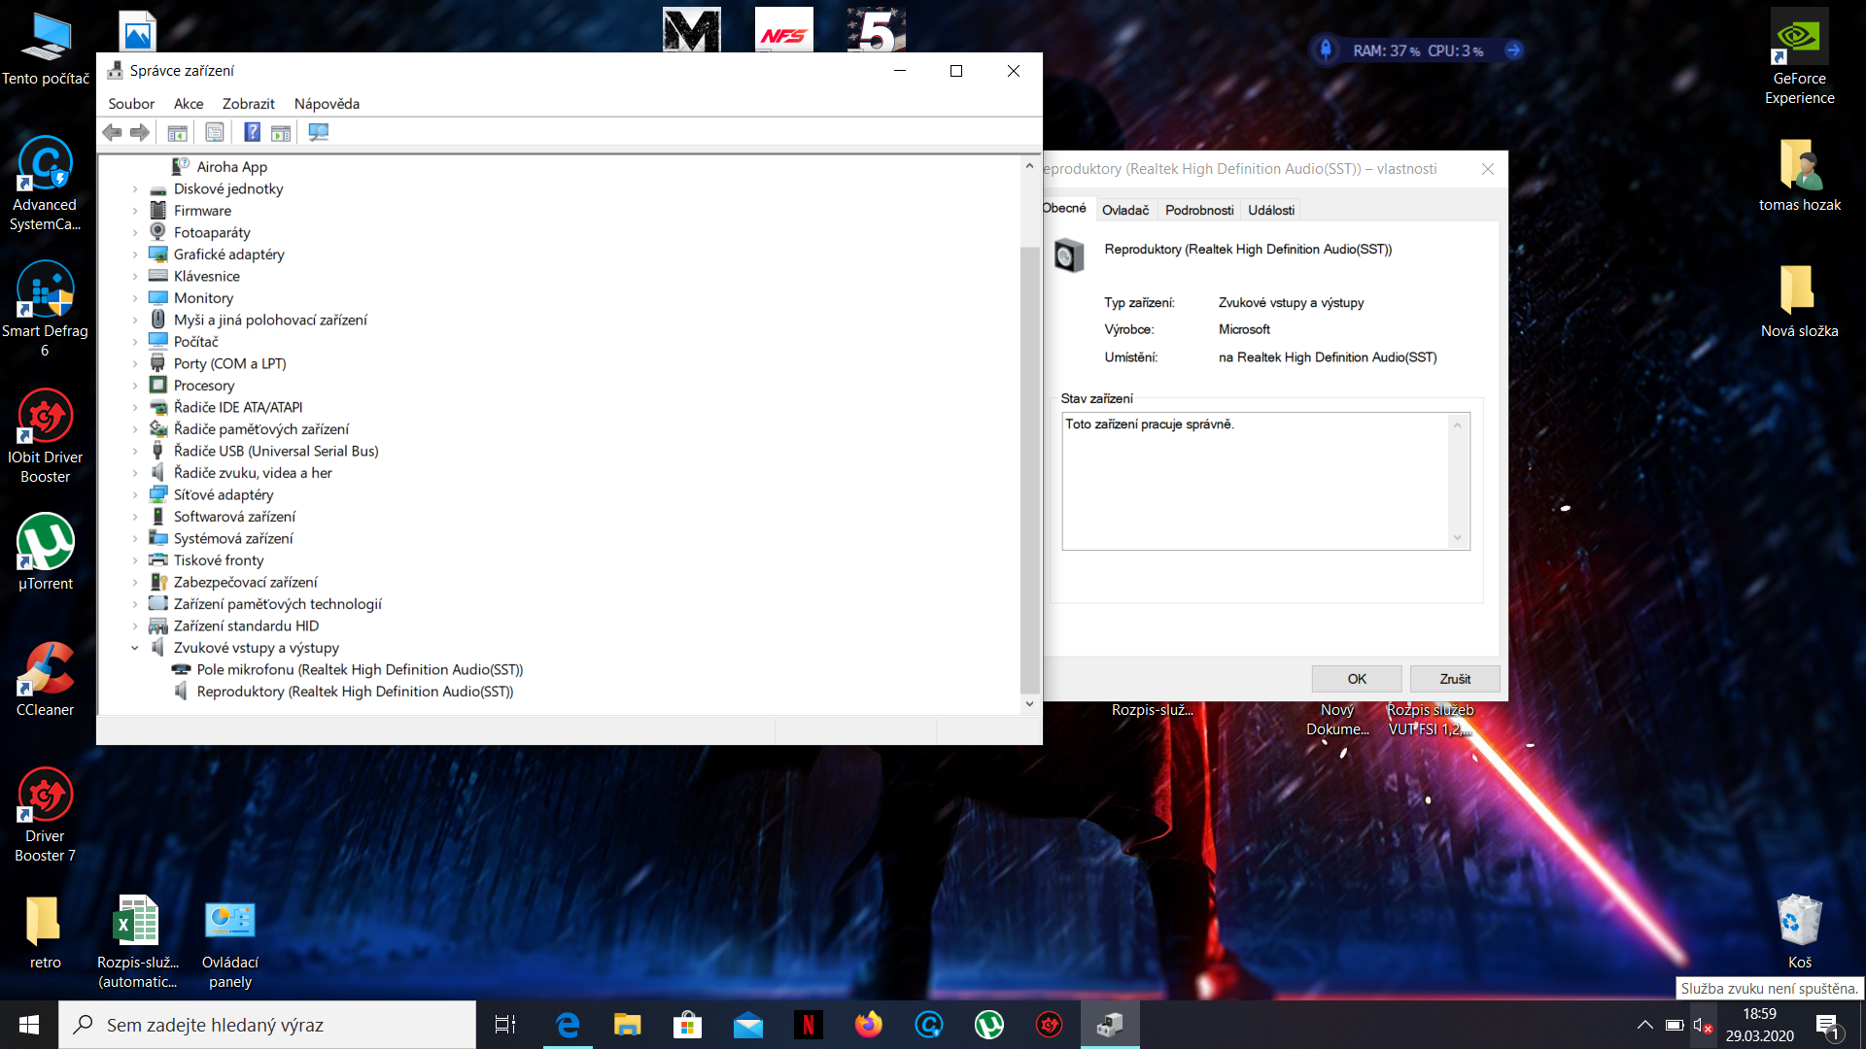
Task: Click the OK button in properties dialog
Action: (x=1356, y=679)
